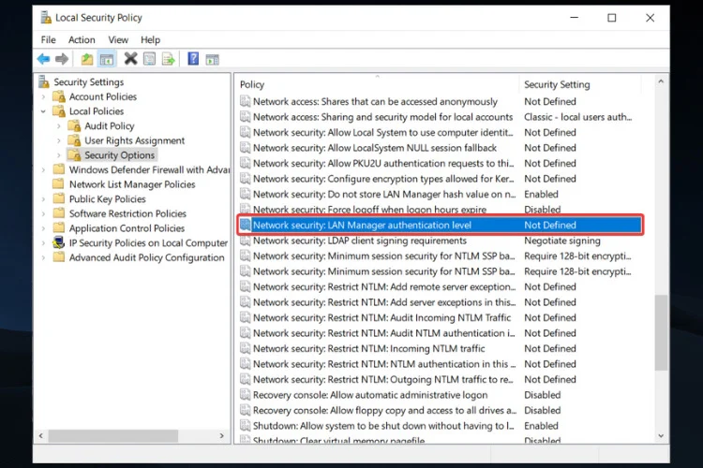Click policy icon for Allow PKU2U authentication requests
This screenshot has height=468, width=703.
[x=246, y=163]
